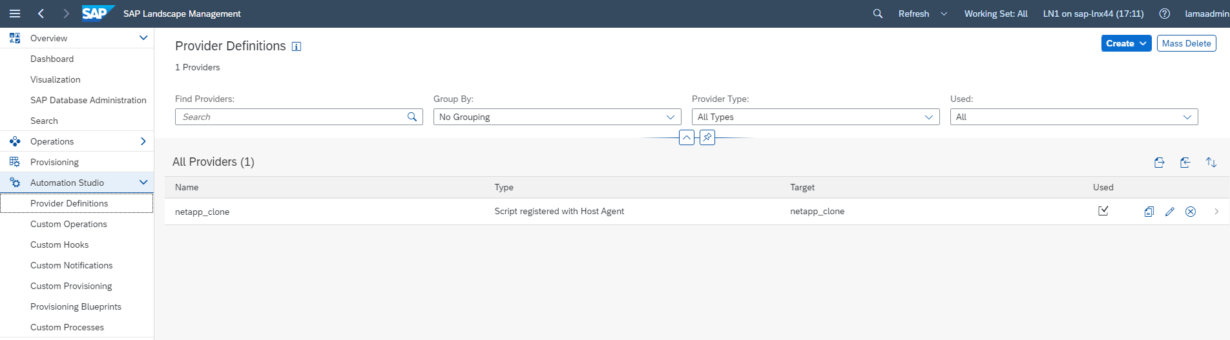
Task: Click the hamburger navigation menu icon
Action: click(x=15, y=14)
